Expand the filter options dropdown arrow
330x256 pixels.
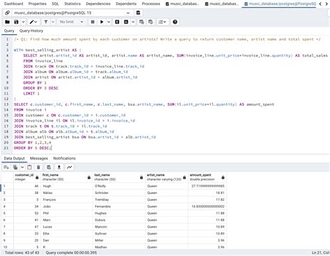tap(53, 22)
